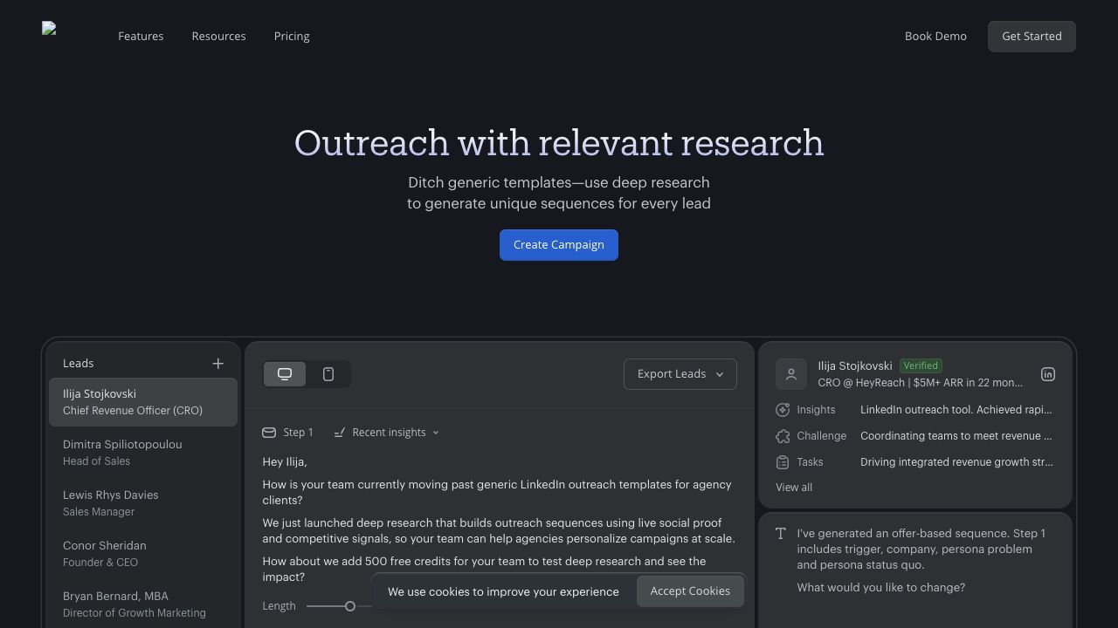Click the Challenge puzzle icon

point(783,436)
